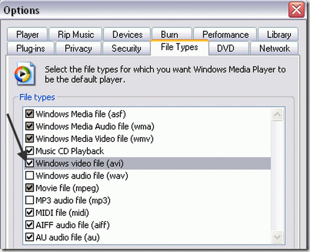Screen dimensions: 310x252
Task: Toggle MIDI file (midi) checkbox
Action: click(x=30, y=213)
